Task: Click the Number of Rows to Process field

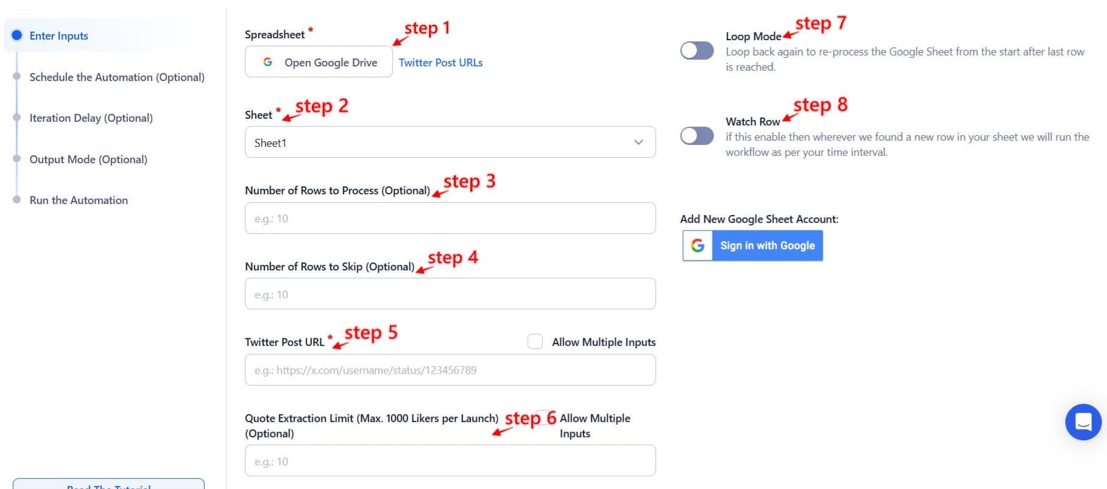Action: tap(450, 217)
